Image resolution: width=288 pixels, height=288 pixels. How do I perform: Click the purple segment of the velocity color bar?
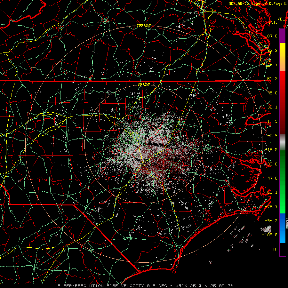tap(283, 36)
